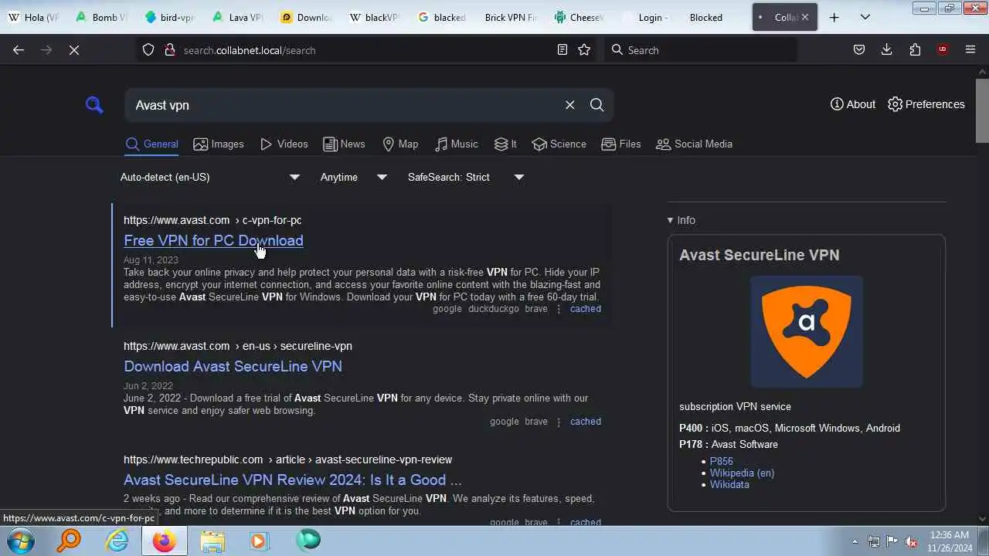Switch to Files results
The image size is (989, 556).
(620, 144)
